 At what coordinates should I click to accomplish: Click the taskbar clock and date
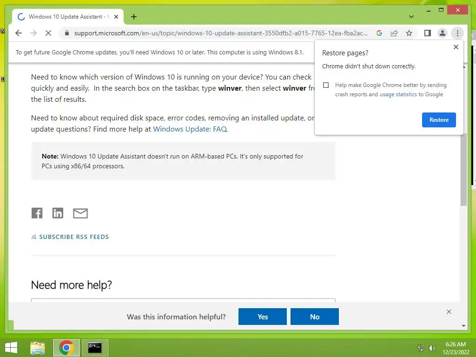tap(456, 348)
